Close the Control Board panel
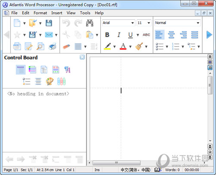 point(82,57)
